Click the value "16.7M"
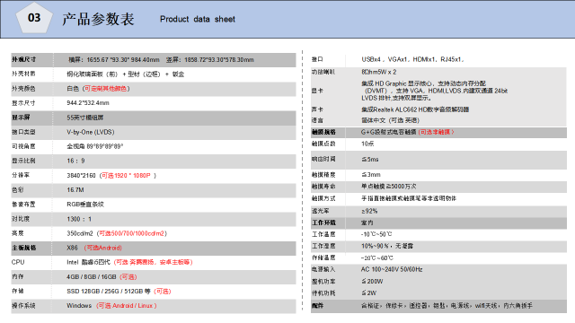Viewport: 575px width, 323px height. click(75, 189)
